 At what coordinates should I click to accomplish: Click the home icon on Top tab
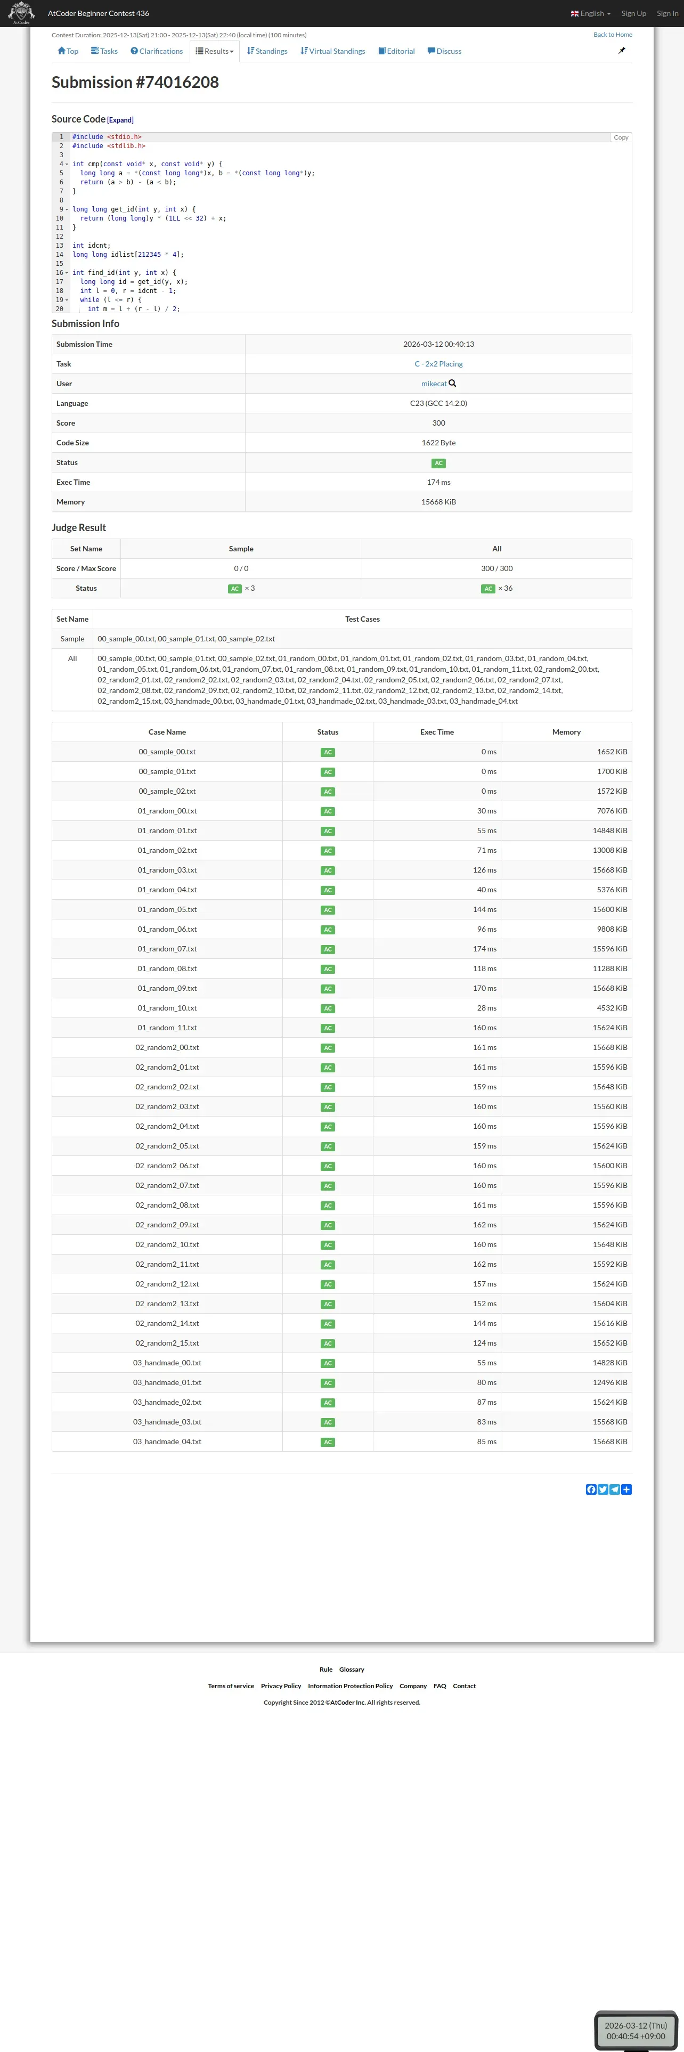pyautogui.click(x=61, y=51)
